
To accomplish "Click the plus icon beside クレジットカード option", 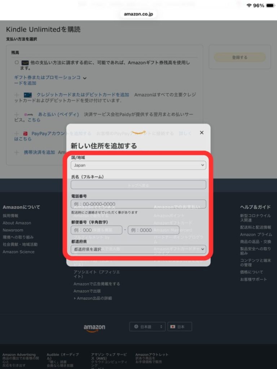I will point(17,95).
